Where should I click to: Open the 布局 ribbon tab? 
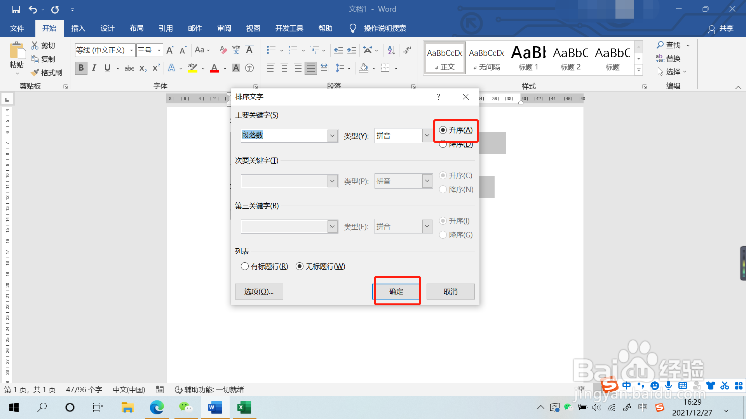[136, 28]
